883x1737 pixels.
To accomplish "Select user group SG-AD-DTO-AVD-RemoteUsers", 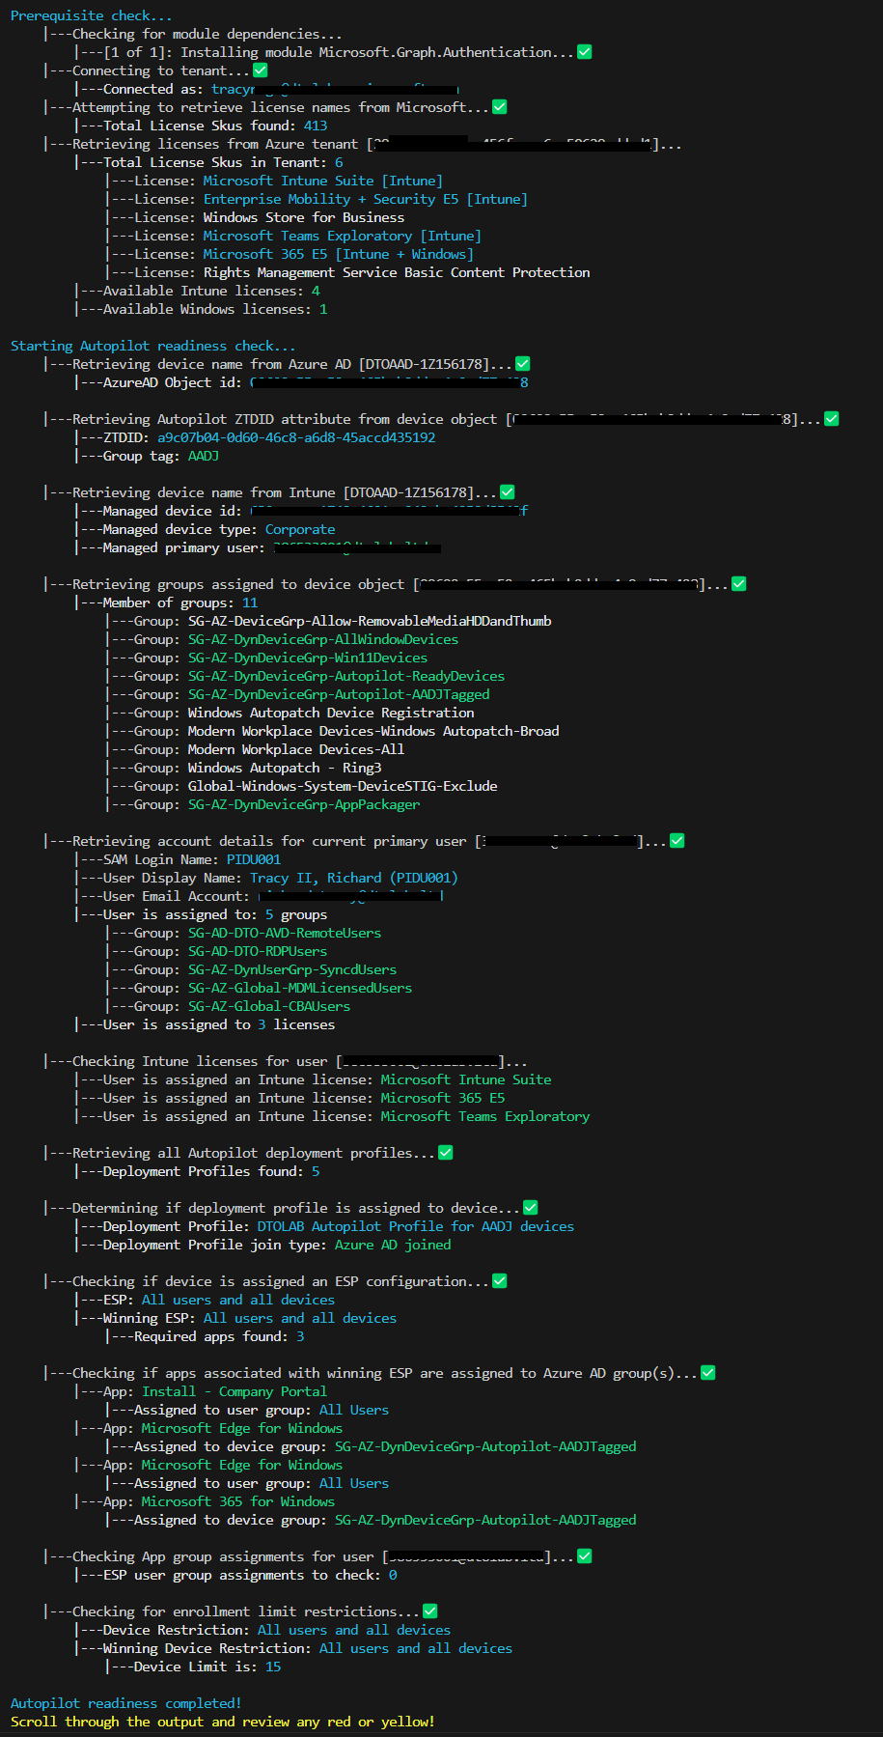I will 285,933.
